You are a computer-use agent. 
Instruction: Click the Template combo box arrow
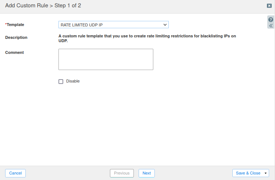coord(165,25)
